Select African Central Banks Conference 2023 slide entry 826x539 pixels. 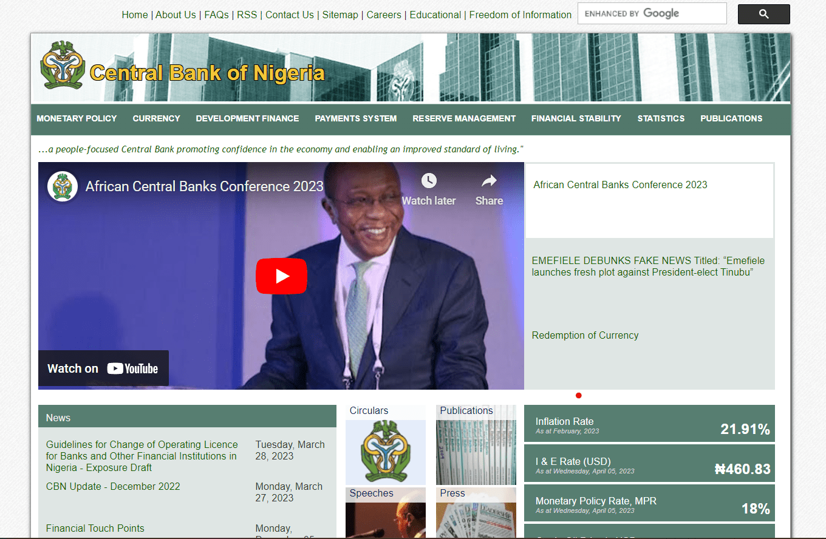pos(650,200)
